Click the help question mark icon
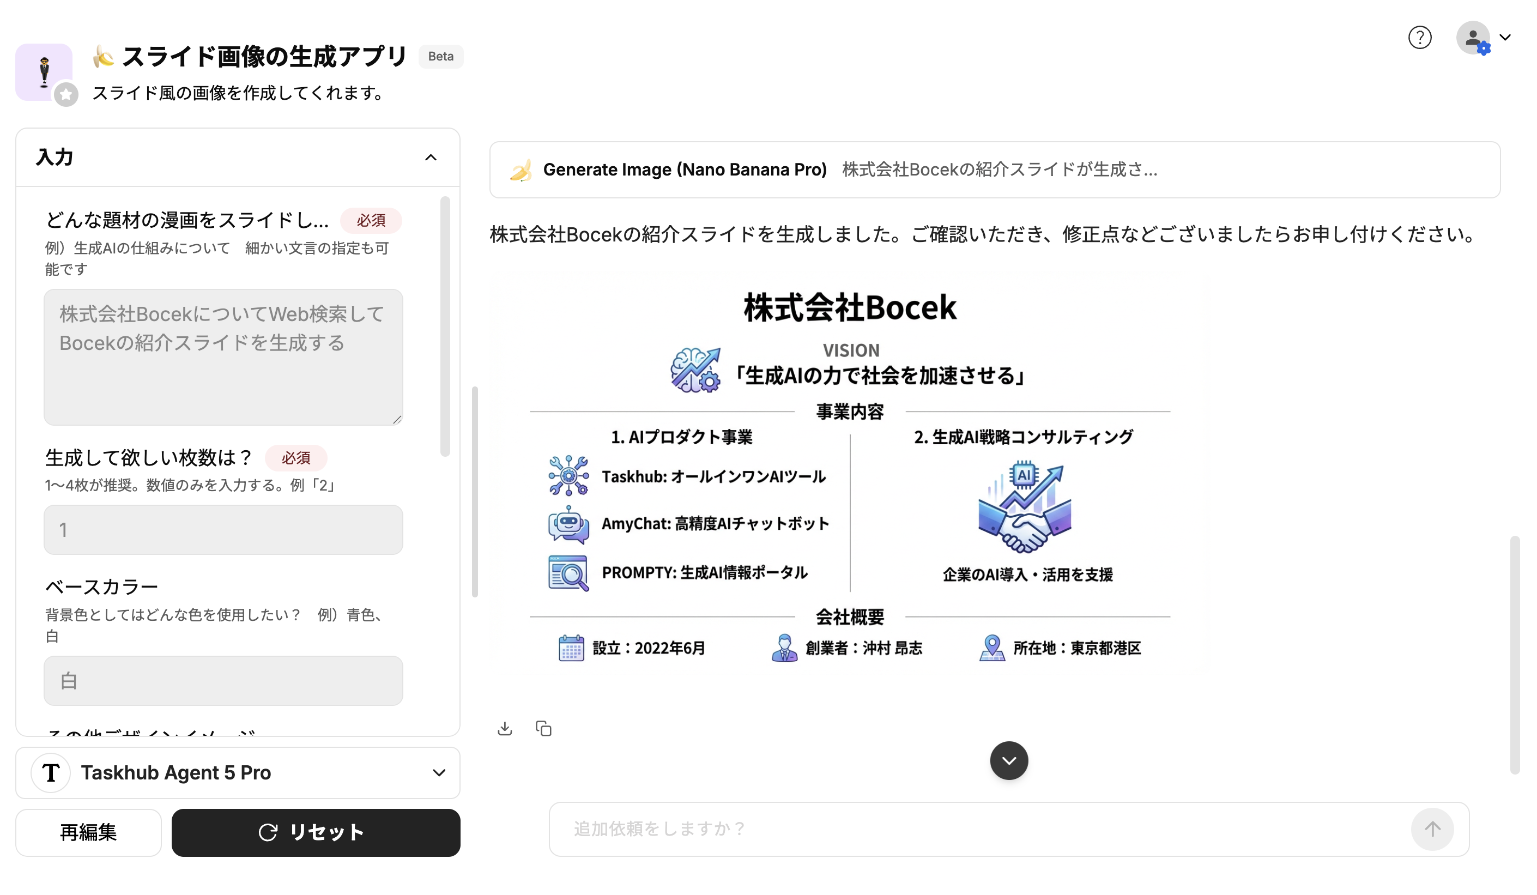This screenshot has width=1537, height=895. (x=1419, y=38)
